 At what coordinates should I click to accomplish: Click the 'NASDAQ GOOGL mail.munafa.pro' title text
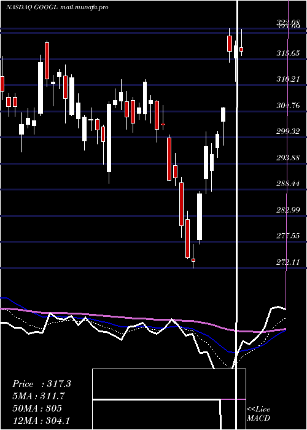click(x=57, y=7)
